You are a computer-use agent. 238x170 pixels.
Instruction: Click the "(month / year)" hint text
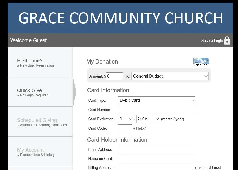(x=172, y=119)
